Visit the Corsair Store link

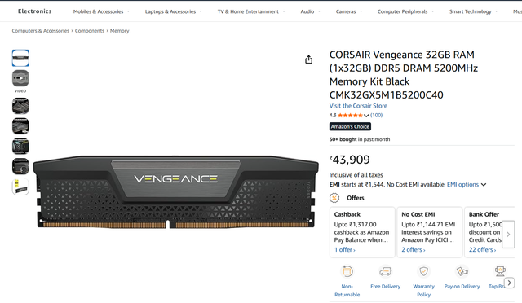358,106
